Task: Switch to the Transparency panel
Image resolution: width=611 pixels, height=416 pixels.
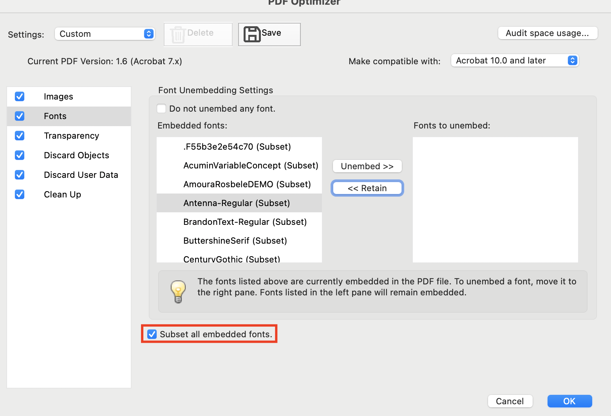Action: [x=71, y=136]
